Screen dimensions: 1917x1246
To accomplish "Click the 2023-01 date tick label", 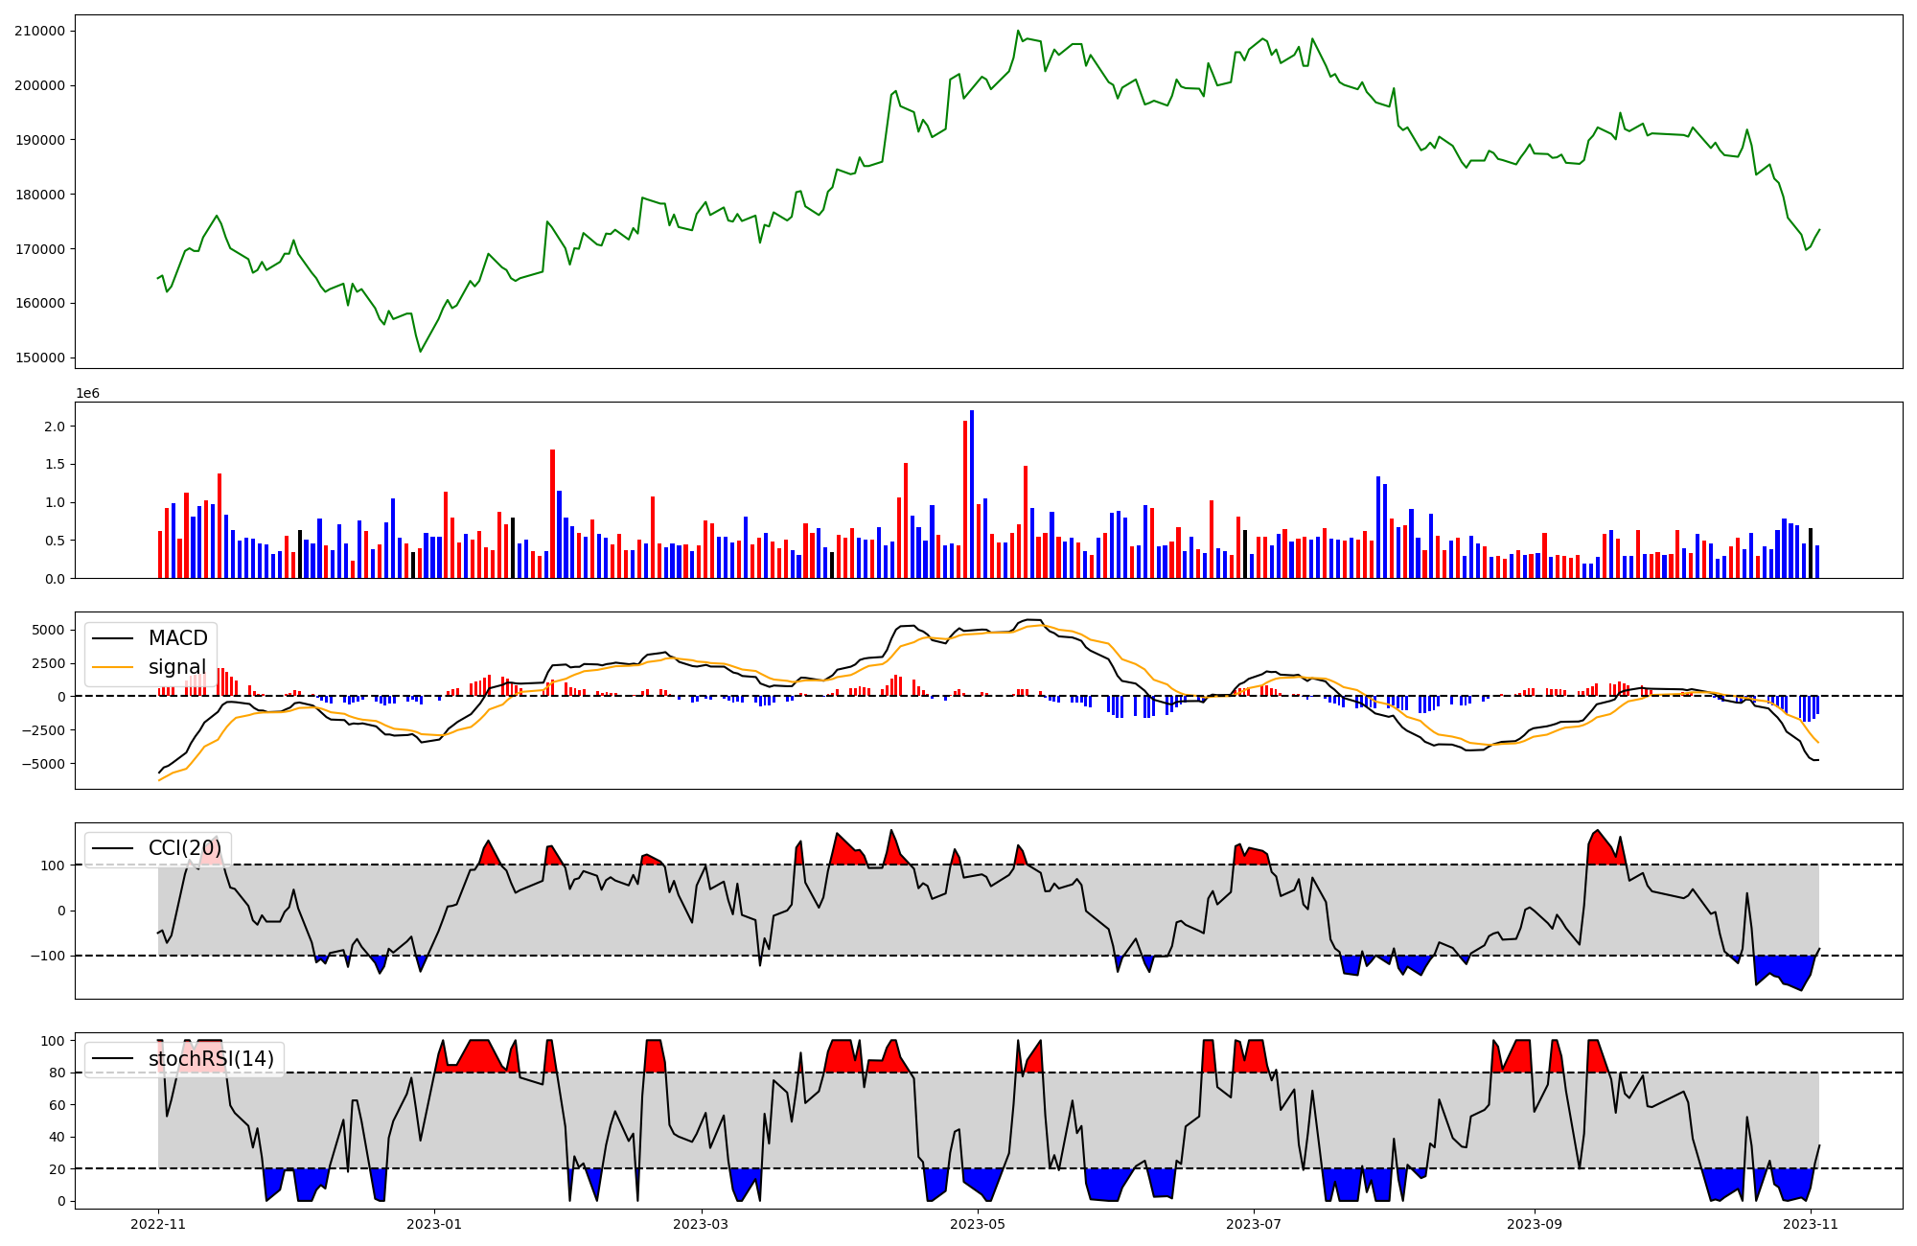I will (x=434, y=1223).
